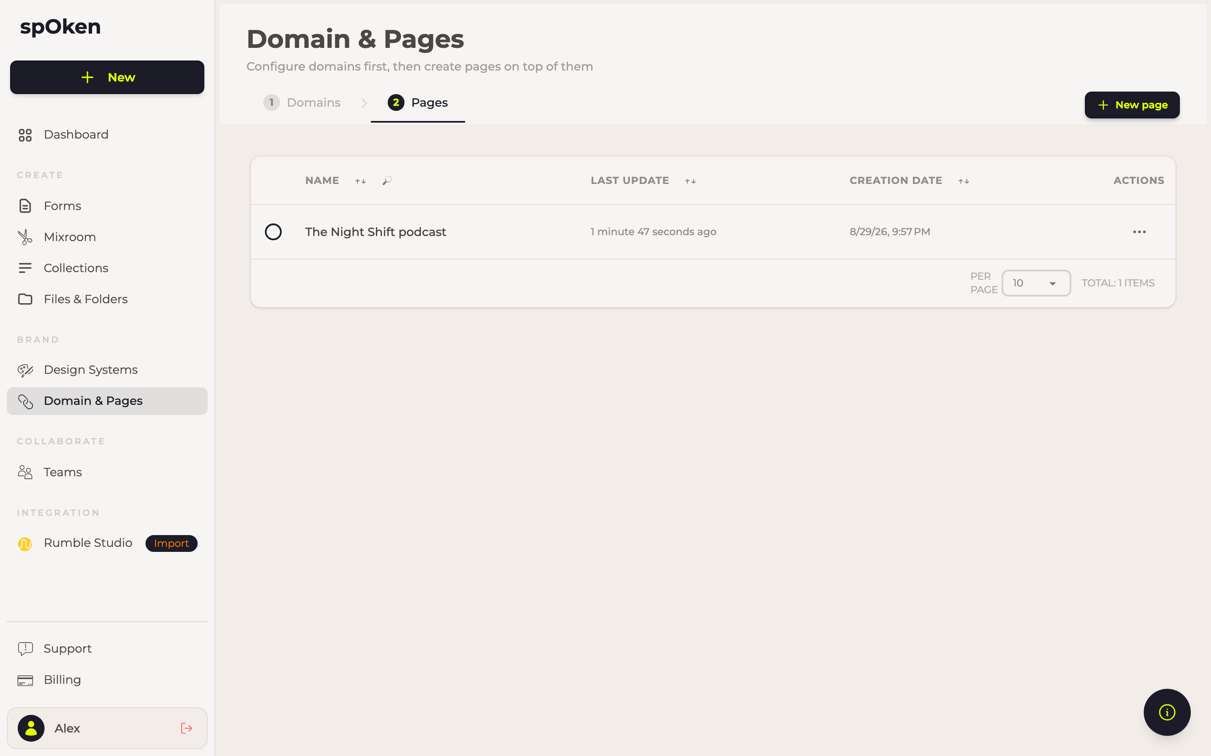Switch to the Domains step tab
1211x756 pixels.
[302, 102]
